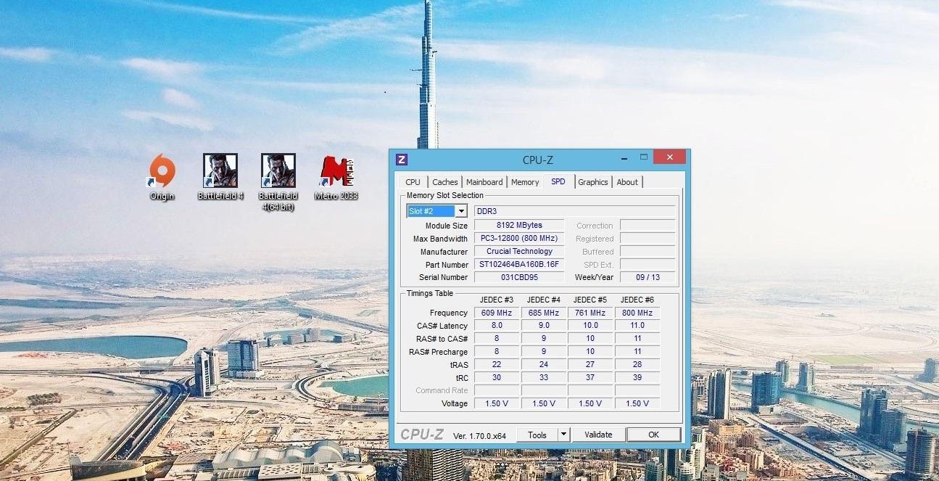939x481 pixels.
Task: Click the tRC value 33
Action: point(544,378)
